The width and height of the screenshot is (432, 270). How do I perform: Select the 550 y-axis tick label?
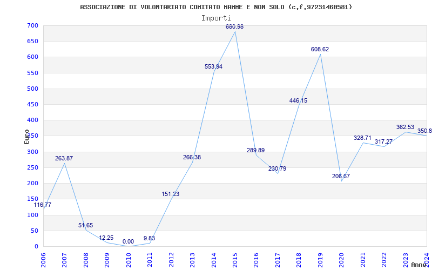coord(32,73)
